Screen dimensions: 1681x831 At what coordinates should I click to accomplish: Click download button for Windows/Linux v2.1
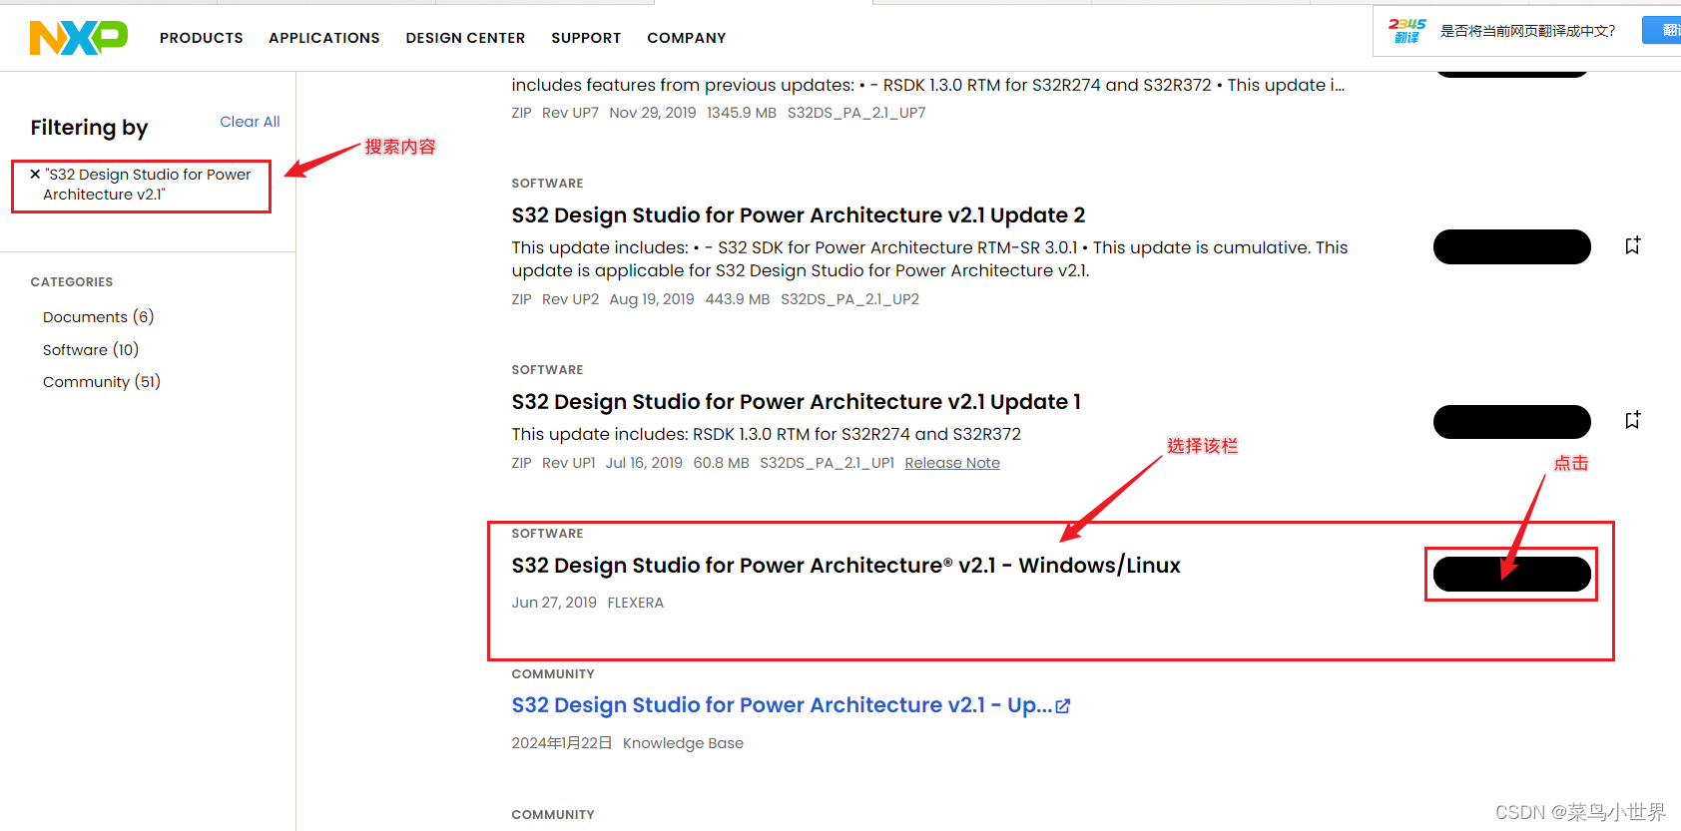click(x=1512, y=575)
